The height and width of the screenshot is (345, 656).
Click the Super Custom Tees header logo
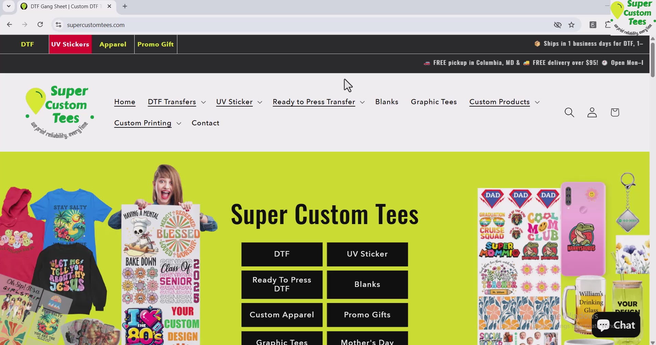click(x=60, y=112)
